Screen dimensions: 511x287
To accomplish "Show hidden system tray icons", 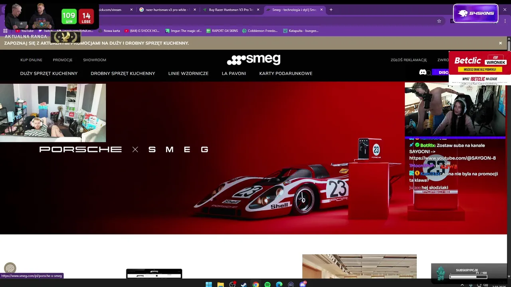I will pos(462,285).
